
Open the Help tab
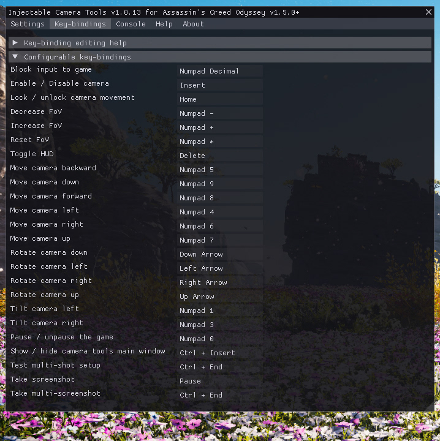pos(164,24)
